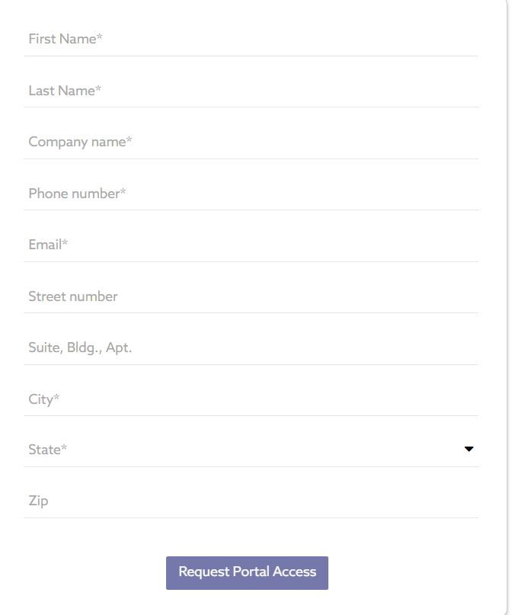Activate the City entry line
Image resolution: width=512 pixels, height=615 pixels.
251,399
